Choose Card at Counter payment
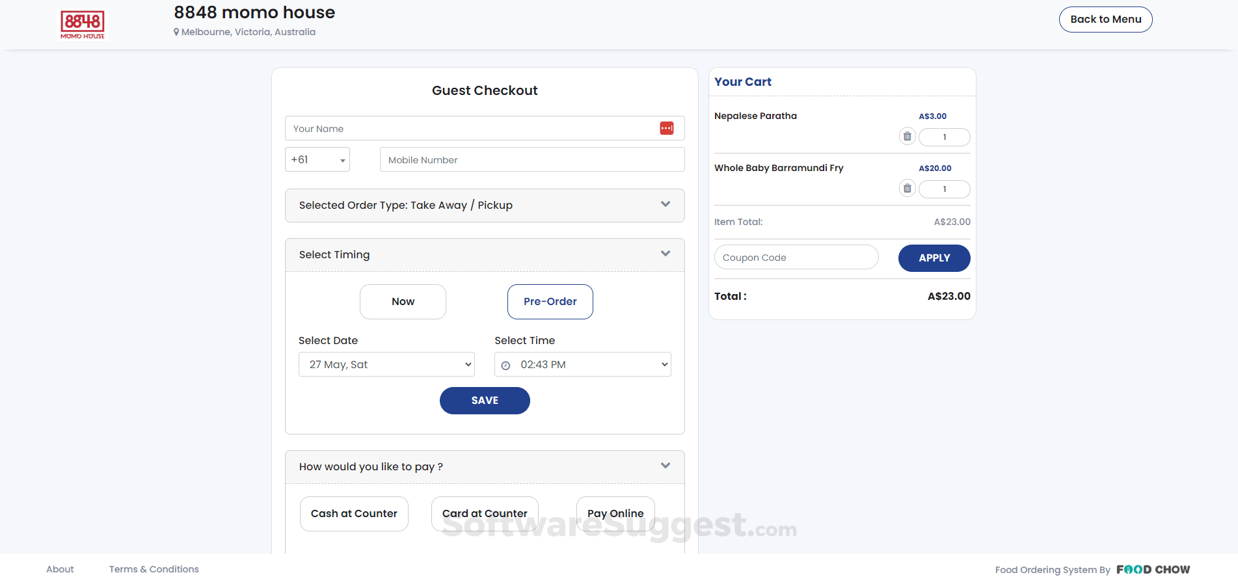Viewport: 1238px width, 588px height. coord(485,514)
